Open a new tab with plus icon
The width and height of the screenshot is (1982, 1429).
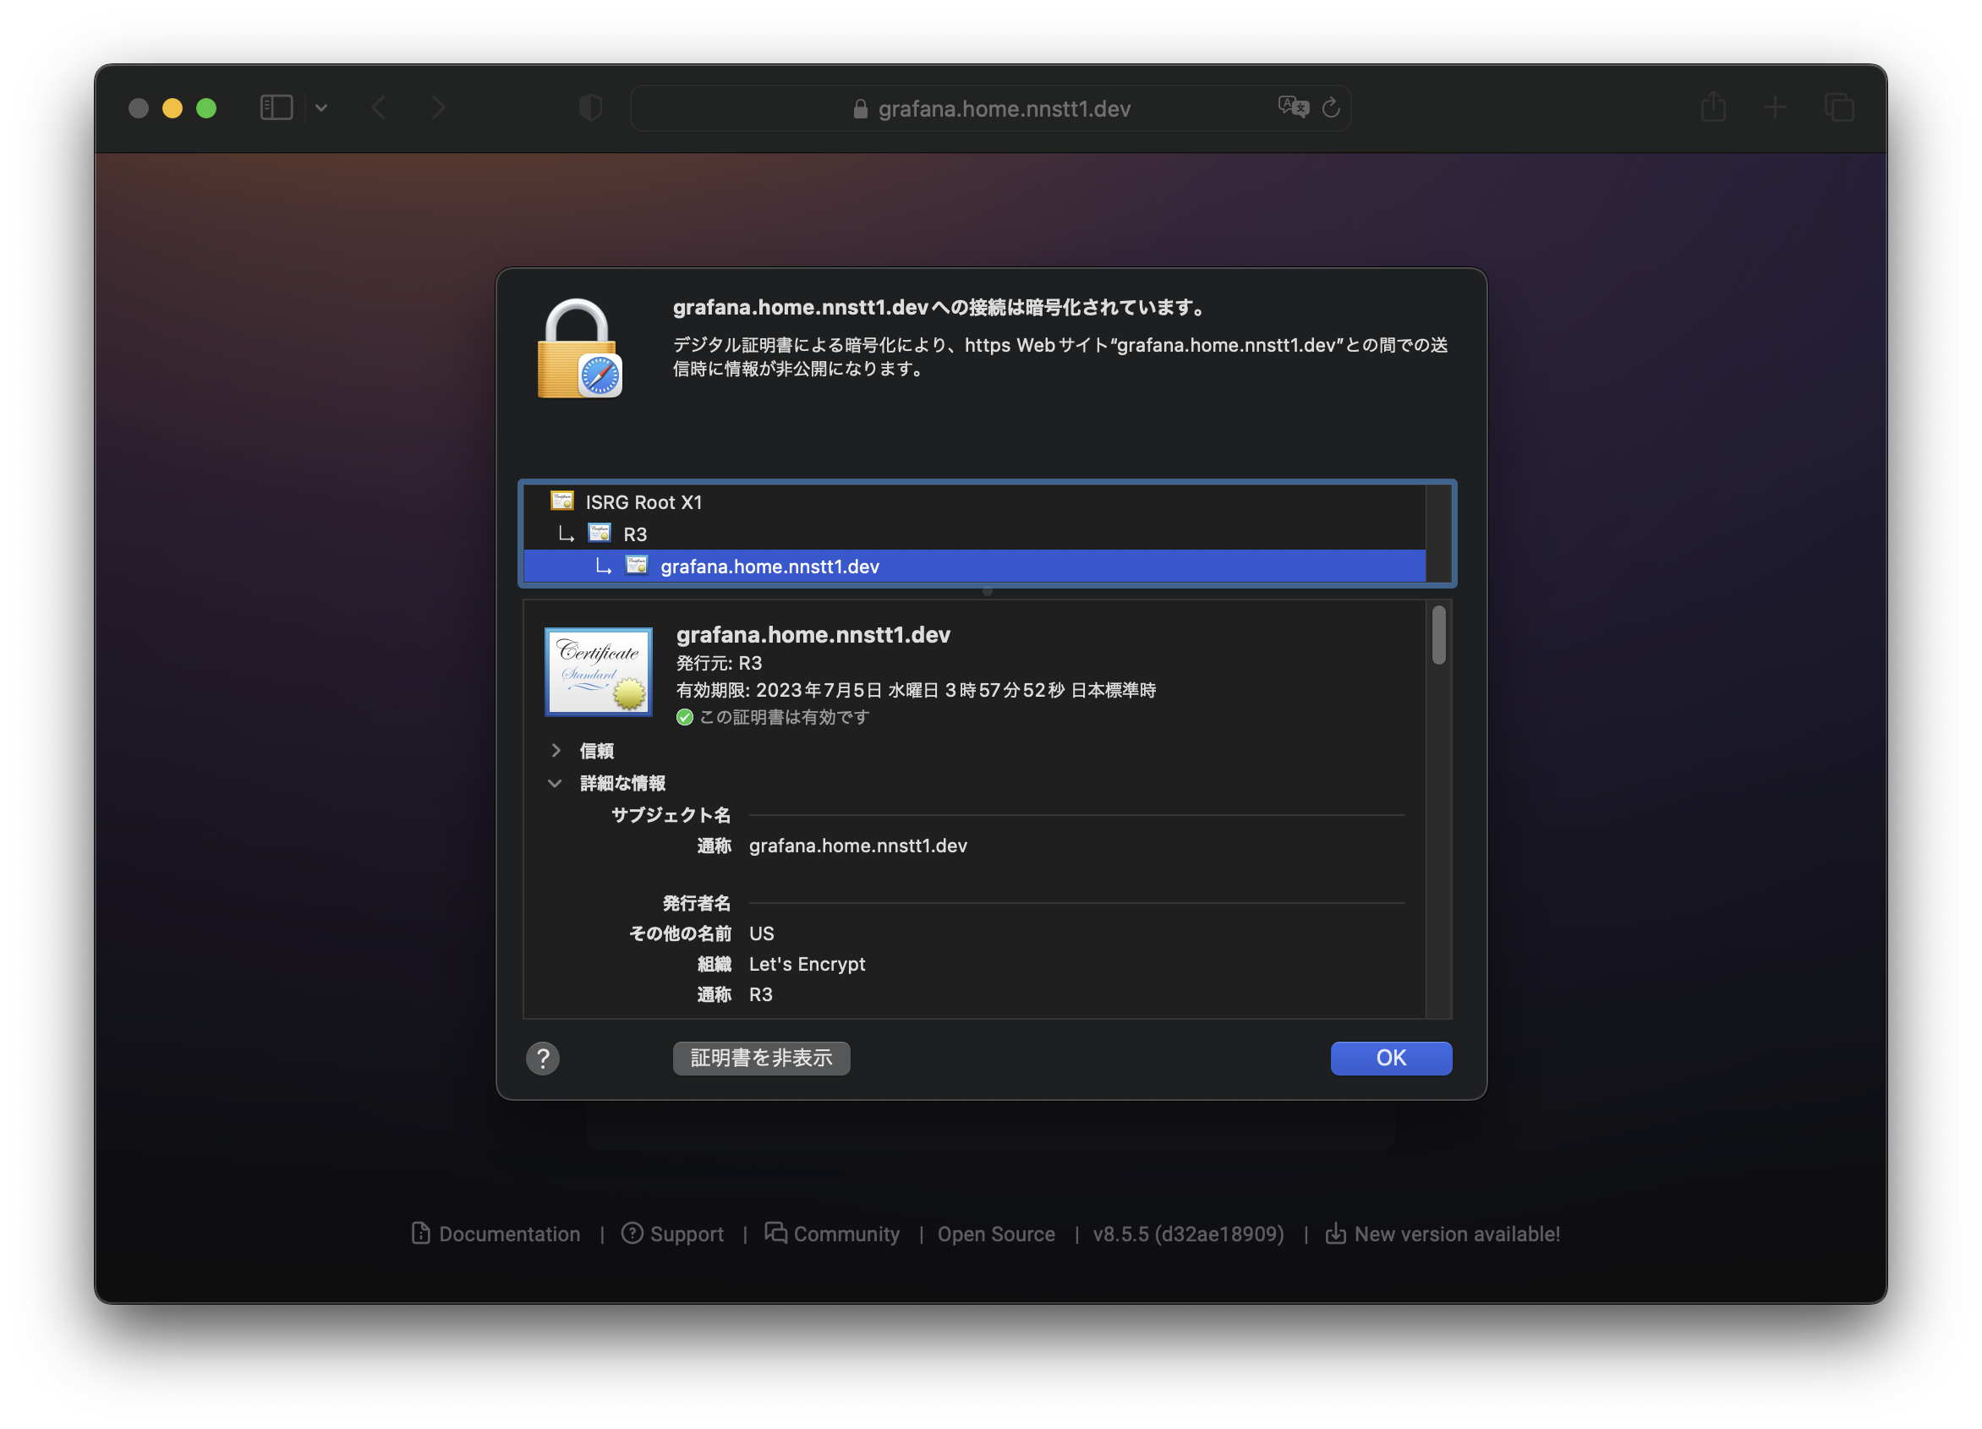pyautogui.click(x=1775, y=107)
